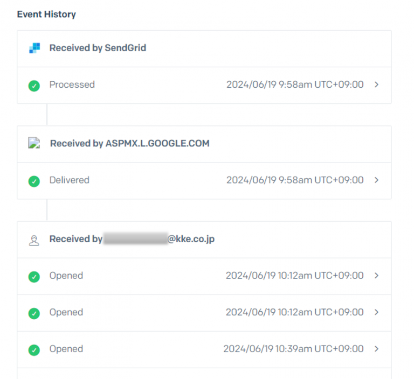Click the broken image icon beside ASPMX.L.GOOGLE.COM
Viewport: 414px width, 379px height.
34,143
